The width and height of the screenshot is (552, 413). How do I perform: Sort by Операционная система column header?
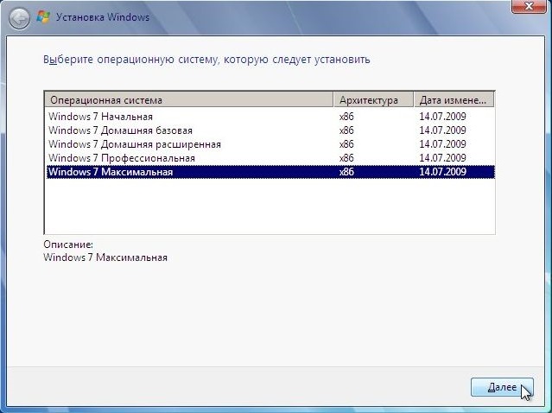(x=188, y=100)
